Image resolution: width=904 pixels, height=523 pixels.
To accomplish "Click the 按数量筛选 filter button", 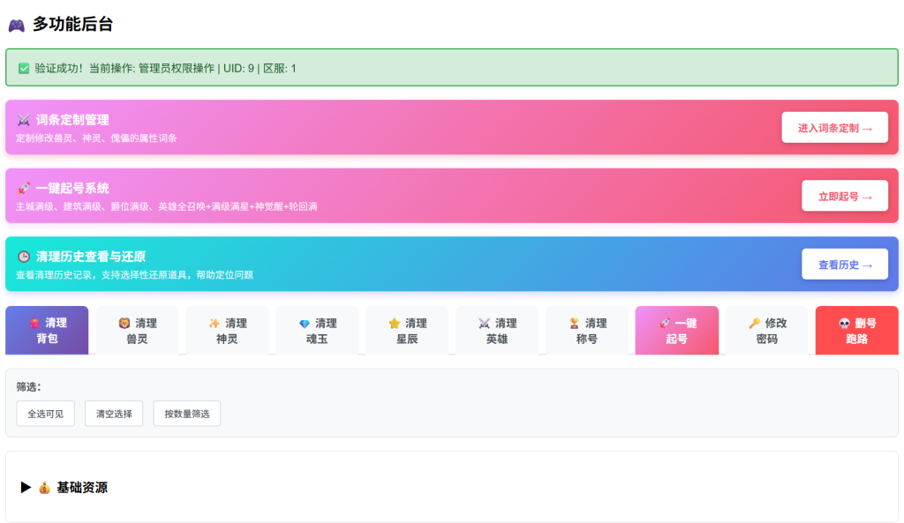I will 187,414.
